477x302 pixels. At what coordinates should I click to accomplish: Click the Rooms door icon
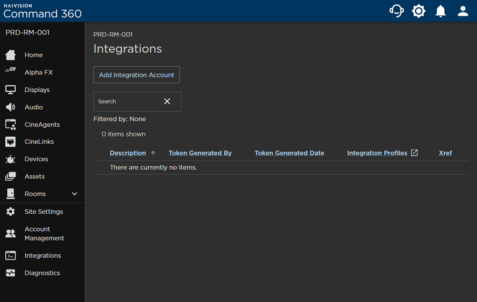[x=11, y=194]
